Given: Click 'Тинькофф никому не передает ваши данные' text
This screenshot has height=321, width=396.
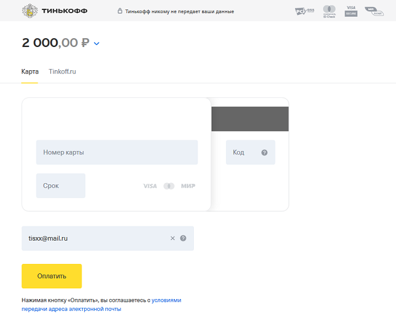Looking at the screenshot, I should point(179,11).
